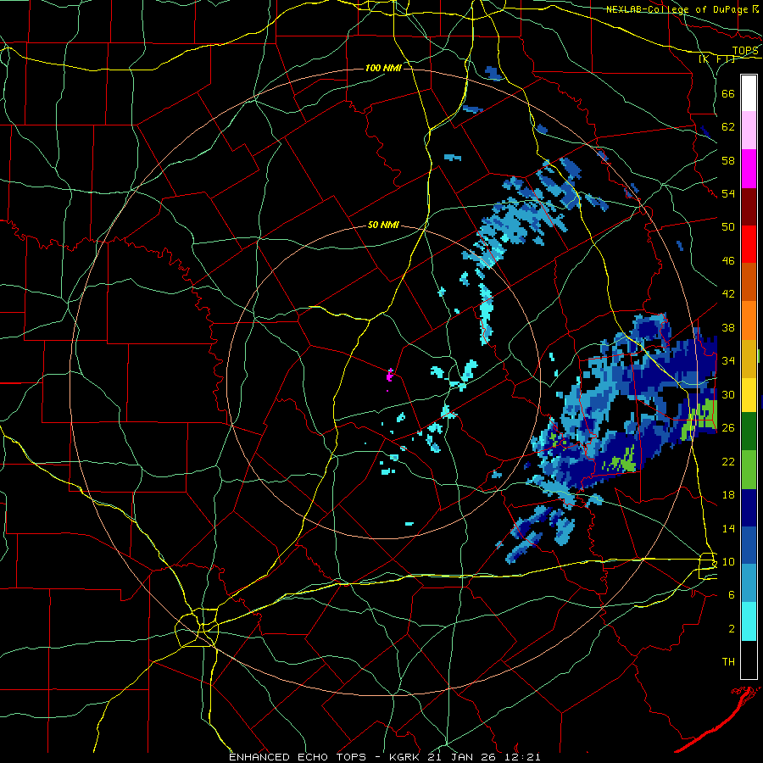Click the legend value 22

click(728, 461)
